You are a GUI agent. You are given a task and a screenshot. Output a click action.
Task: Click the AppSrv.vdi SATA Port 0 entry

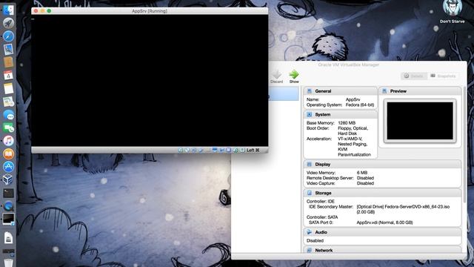pos(384,222)
